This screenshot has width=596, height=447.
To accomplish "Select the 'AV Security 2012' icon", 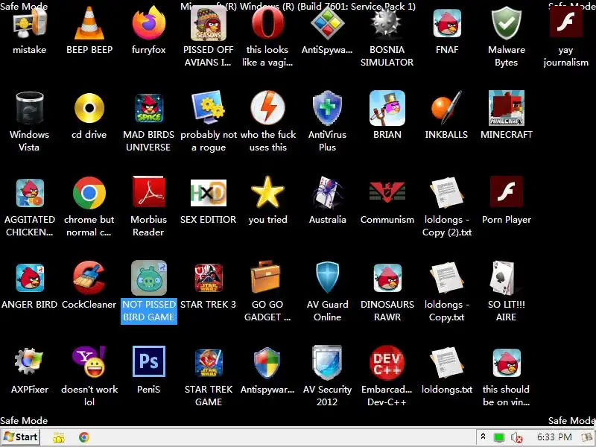I will coord(327,363).
